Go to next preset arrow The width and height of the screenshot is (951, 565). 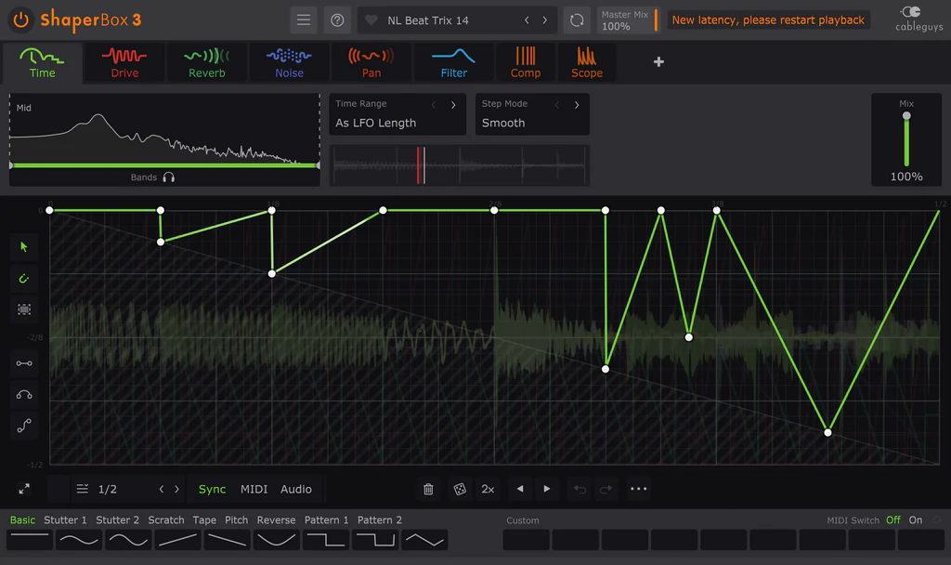544,20
